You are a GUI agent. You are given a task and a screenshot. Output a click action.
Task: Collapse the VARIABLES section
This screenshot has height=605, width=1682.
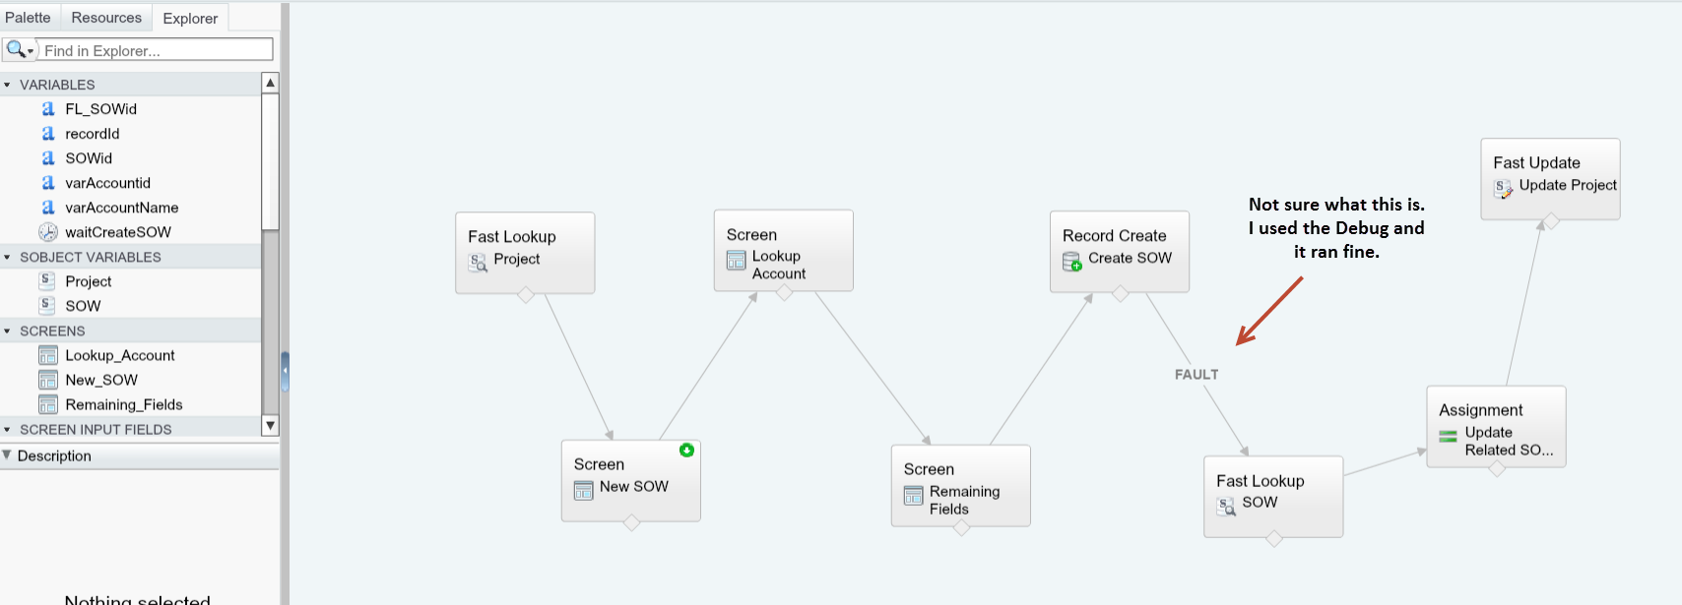click(8, 85)
